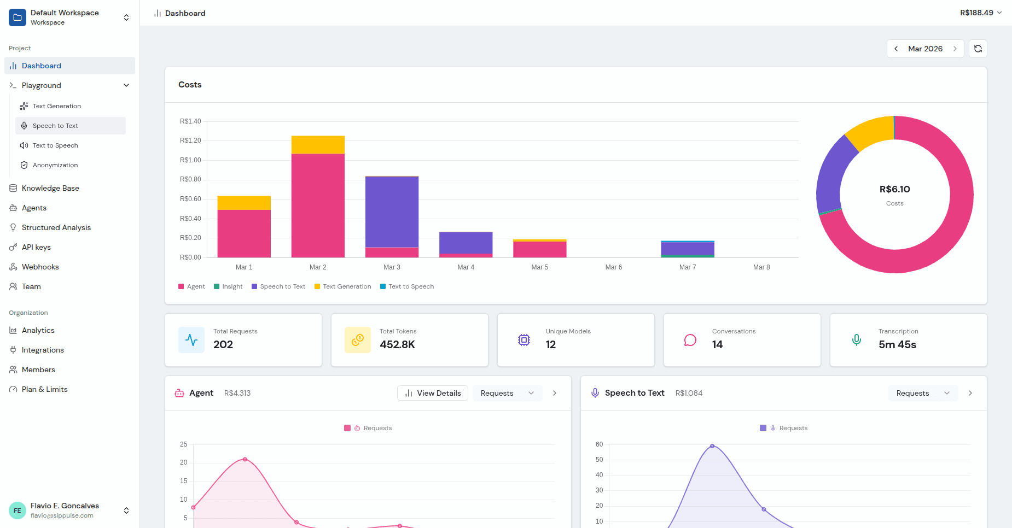Open the R$188.49 balance dropdown
Screen dimensions: 1012x528
[981, 13]
